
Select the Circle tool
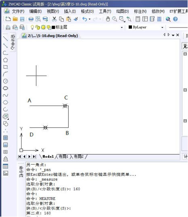(x=5, y=81)
